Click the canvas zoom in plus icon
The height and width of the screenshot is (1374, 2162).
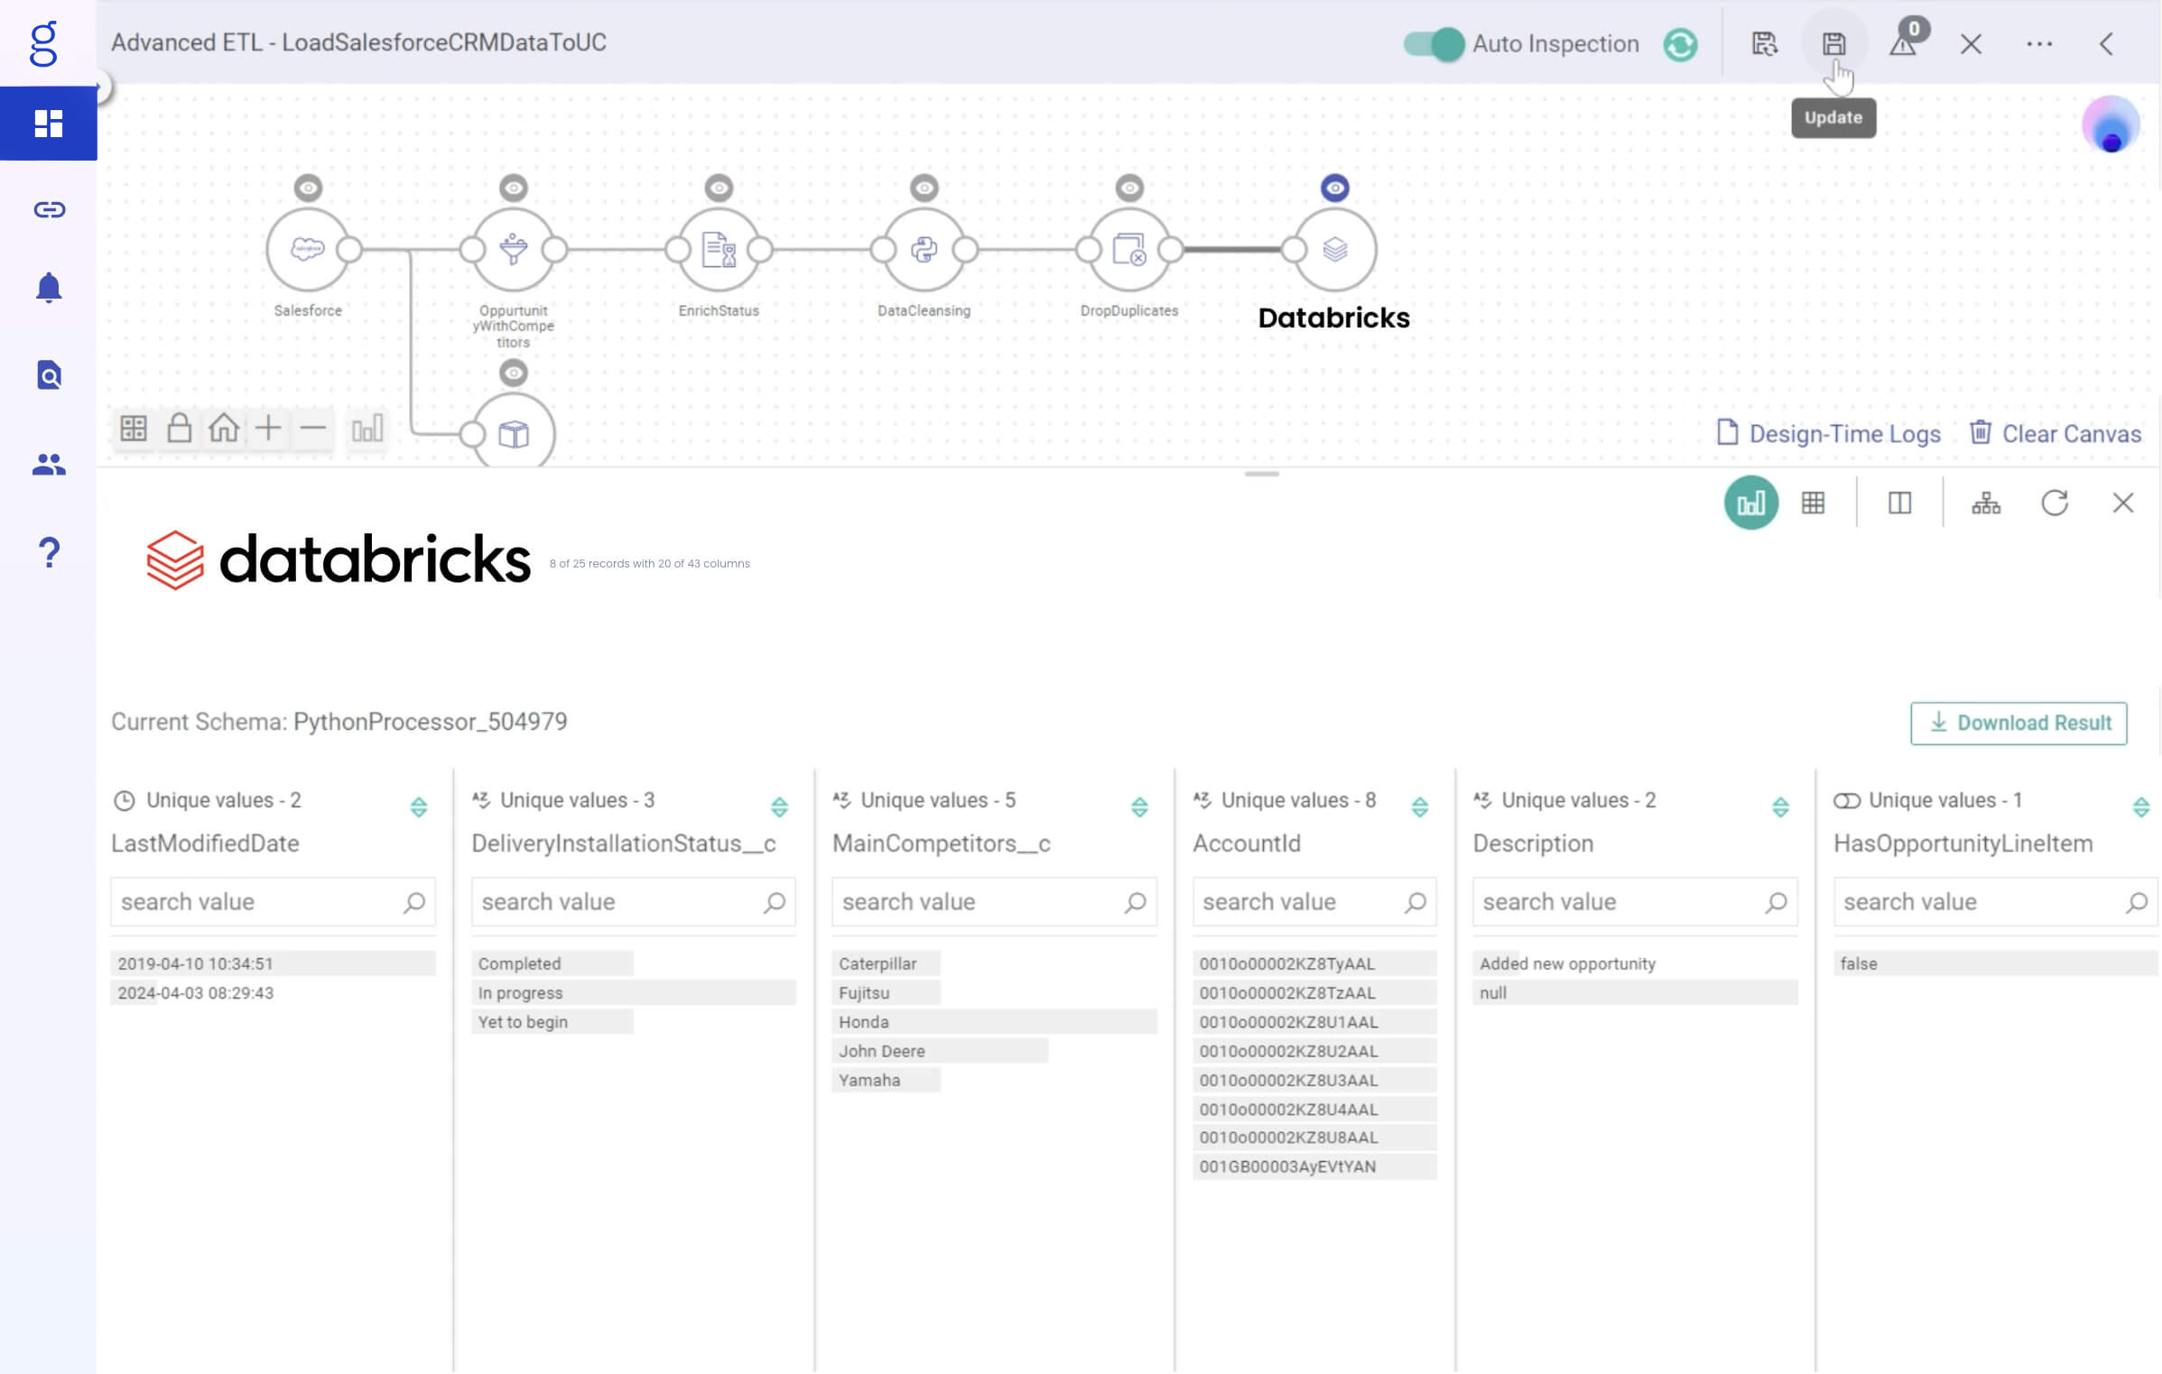(268, 428)
